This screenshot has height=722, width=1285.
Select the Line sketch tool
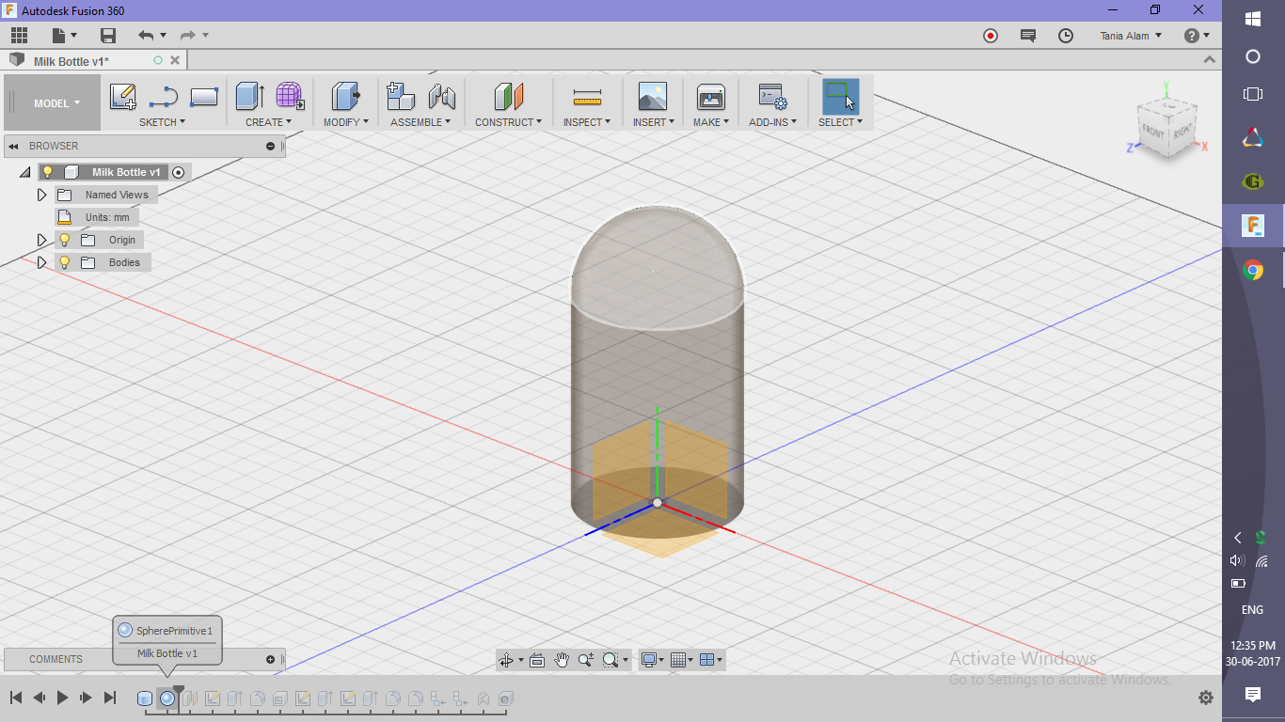click(x=164, y=97)
